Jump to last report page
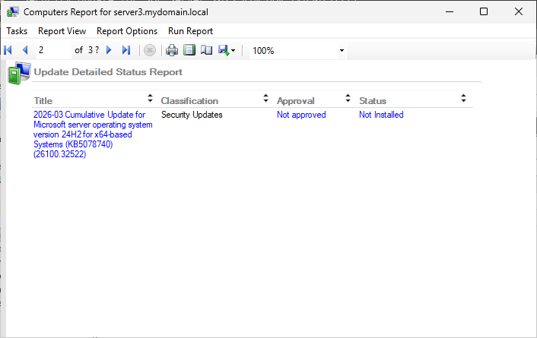This screenshot has height=338, width=537. (126, 50)
